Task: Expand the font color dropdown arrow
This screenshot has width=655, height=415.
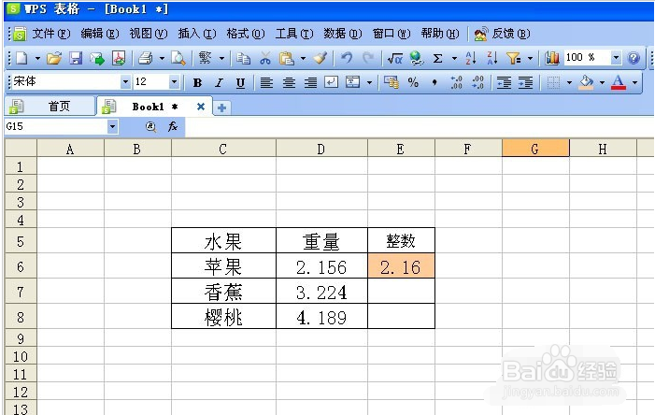Action: [x=634, y=83]
